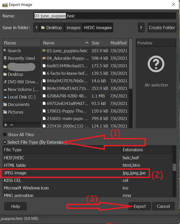Image resolution: width=180 pixels, height=224 pixels.
Task: Click the Export button
Action: (x=140, y=206)
